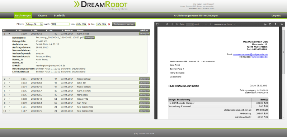This screenshot has width=287, height=137.
Task: Show invoice for Klaus Fritz
Action: click(x=145, y=99)
